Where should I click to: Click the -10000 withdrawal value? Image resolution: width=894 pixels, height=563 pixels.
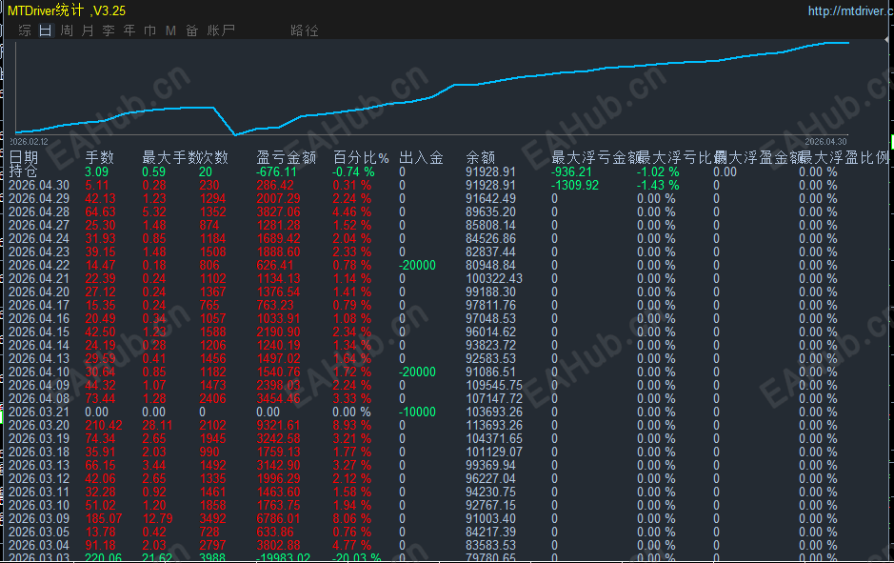(x=417, y=412)
